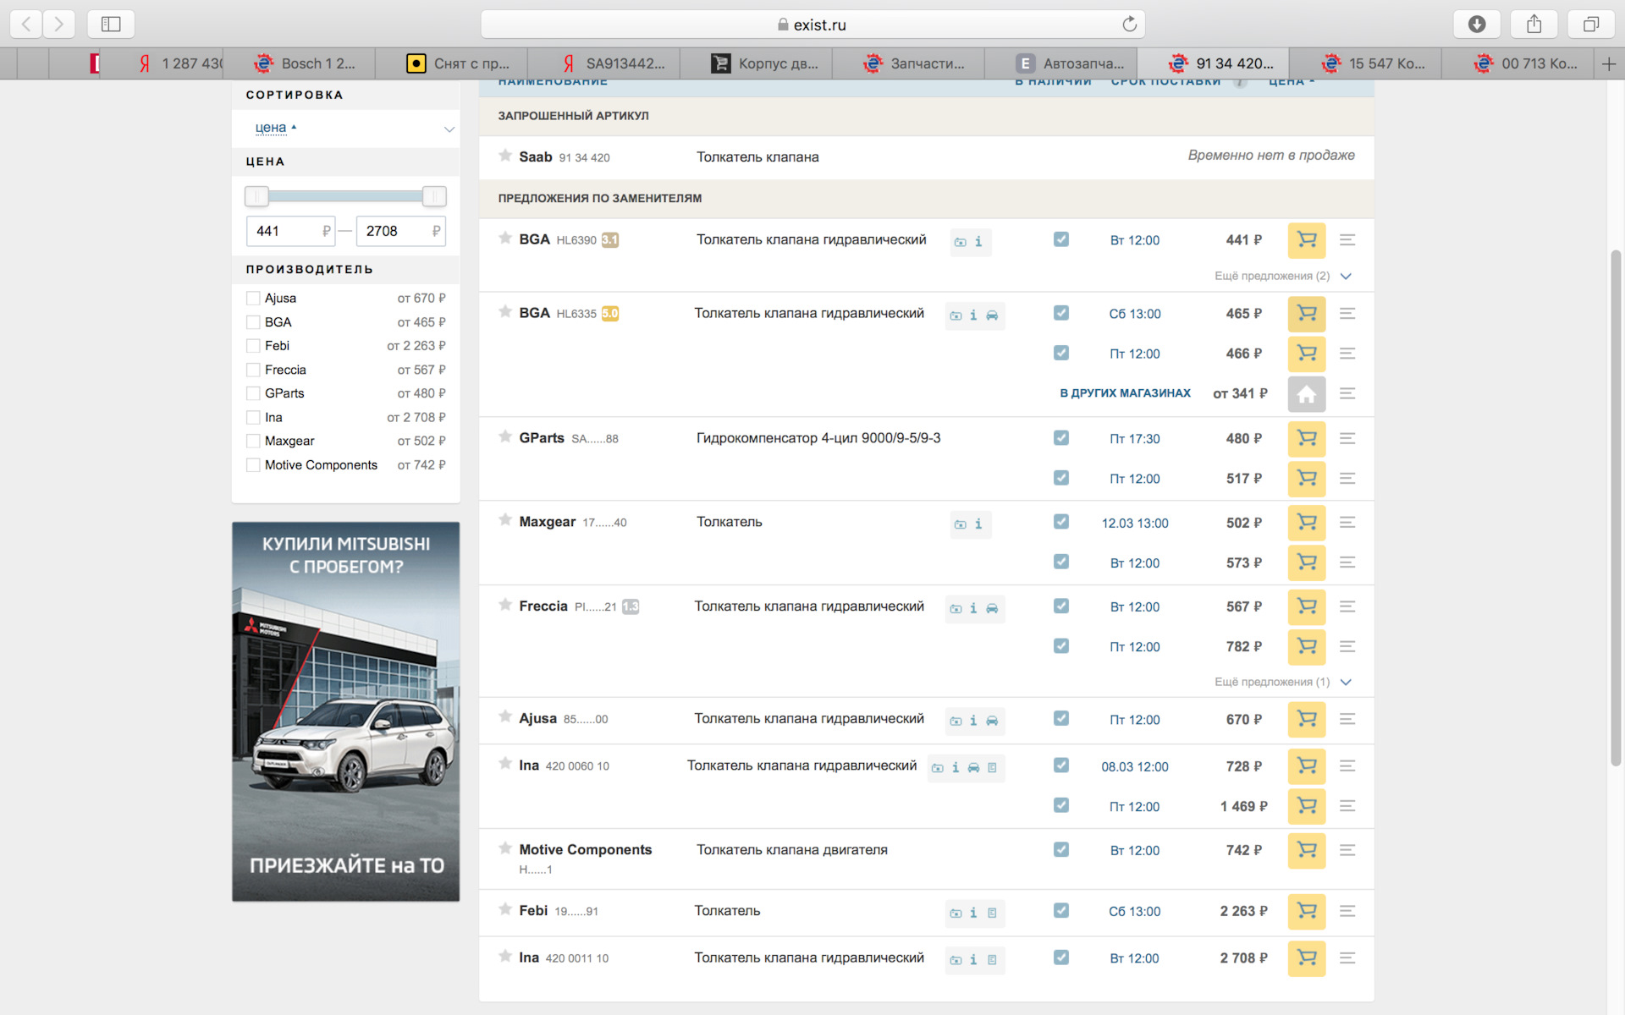Tick the Febi manufacturer checkbox
Viewport: 1625px width, 1015px height.
point(253,346)
